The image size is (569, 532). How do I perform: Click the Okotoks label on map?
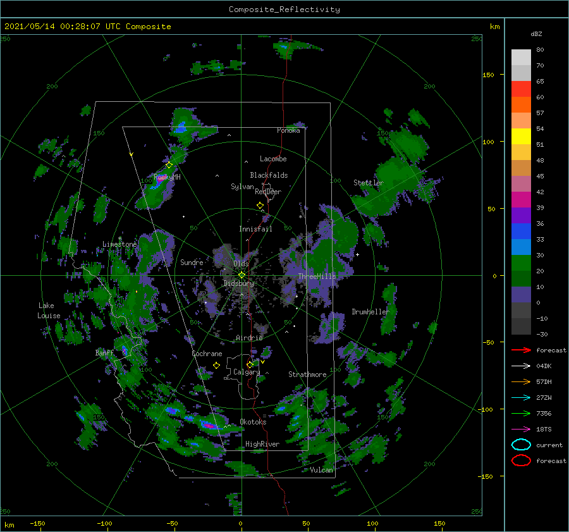[x=253, y=422]
